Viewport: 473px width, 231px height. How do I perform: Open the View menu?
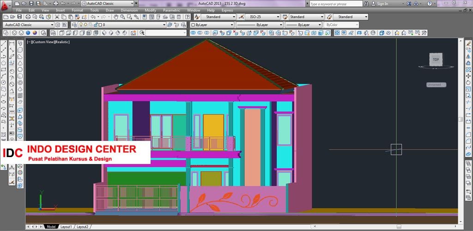(45, 10)
